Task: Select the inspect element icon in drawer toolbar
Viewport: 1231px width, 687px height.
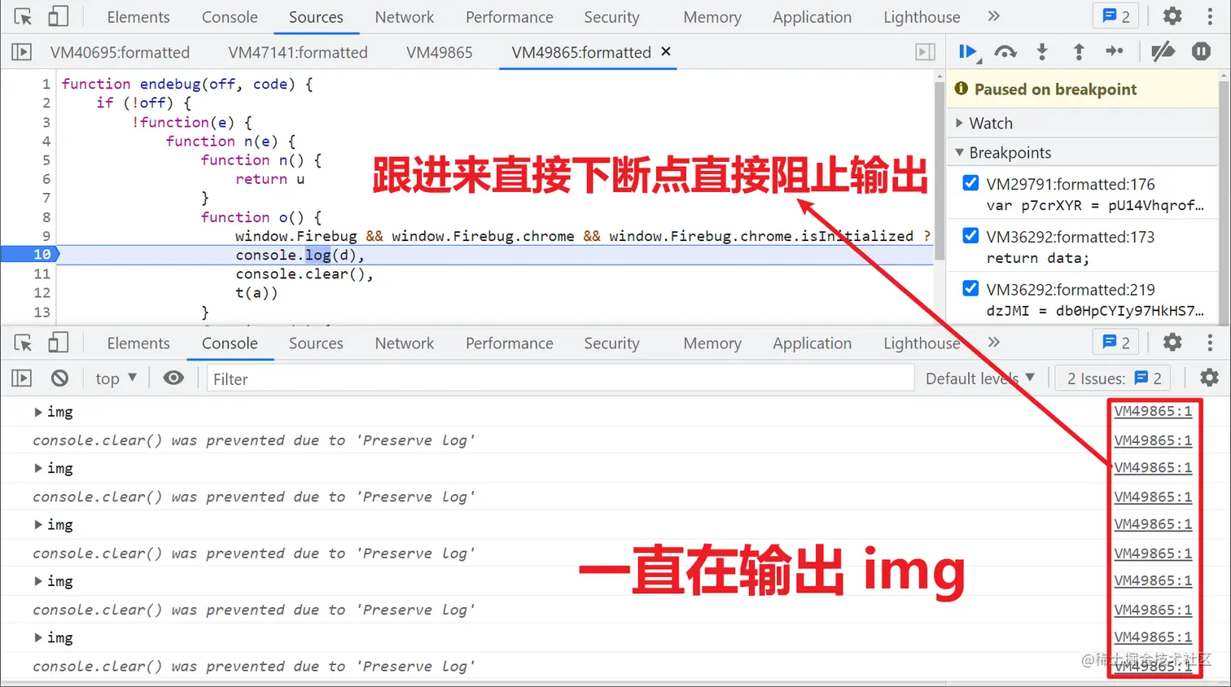Action: click(23, 343)
